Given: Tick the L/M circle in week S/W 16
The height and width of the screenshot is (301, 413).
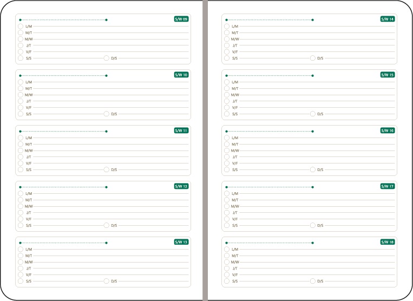Looking at the screenshot, I should click(227, 138).
